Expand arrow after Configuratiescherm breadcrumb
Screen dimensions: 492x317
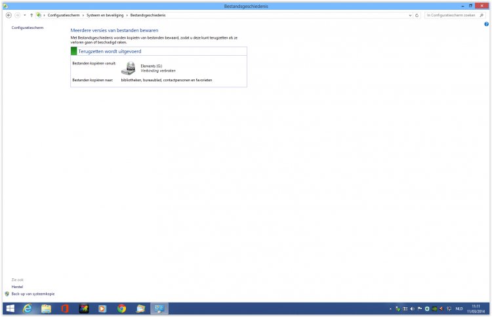(x=83, y=15)
